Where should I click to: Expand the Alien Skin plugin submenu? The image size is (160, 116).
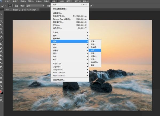(x=70, y=64)
